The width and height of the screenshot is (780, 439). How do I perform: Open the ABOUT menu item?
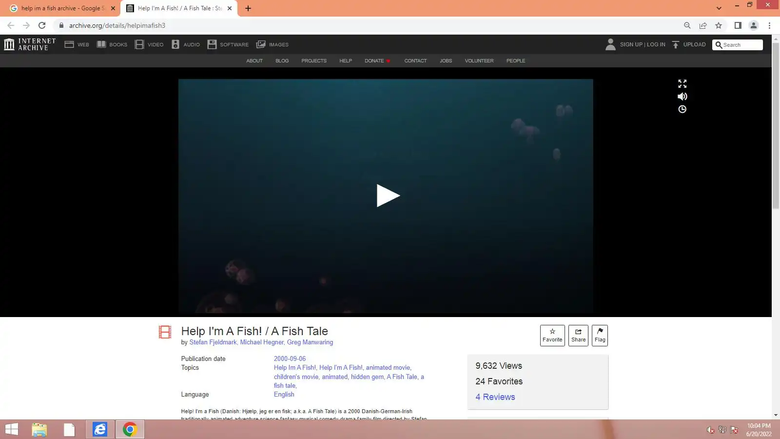(254, 61)
